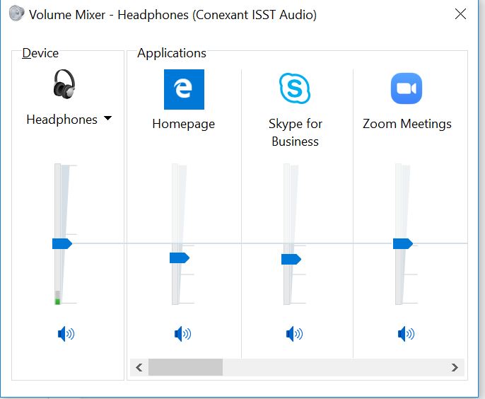The width and height of the screenshot is (485, 399).
Task: Click the horizontal scrollbar thumb
Action: pos(185,367)
